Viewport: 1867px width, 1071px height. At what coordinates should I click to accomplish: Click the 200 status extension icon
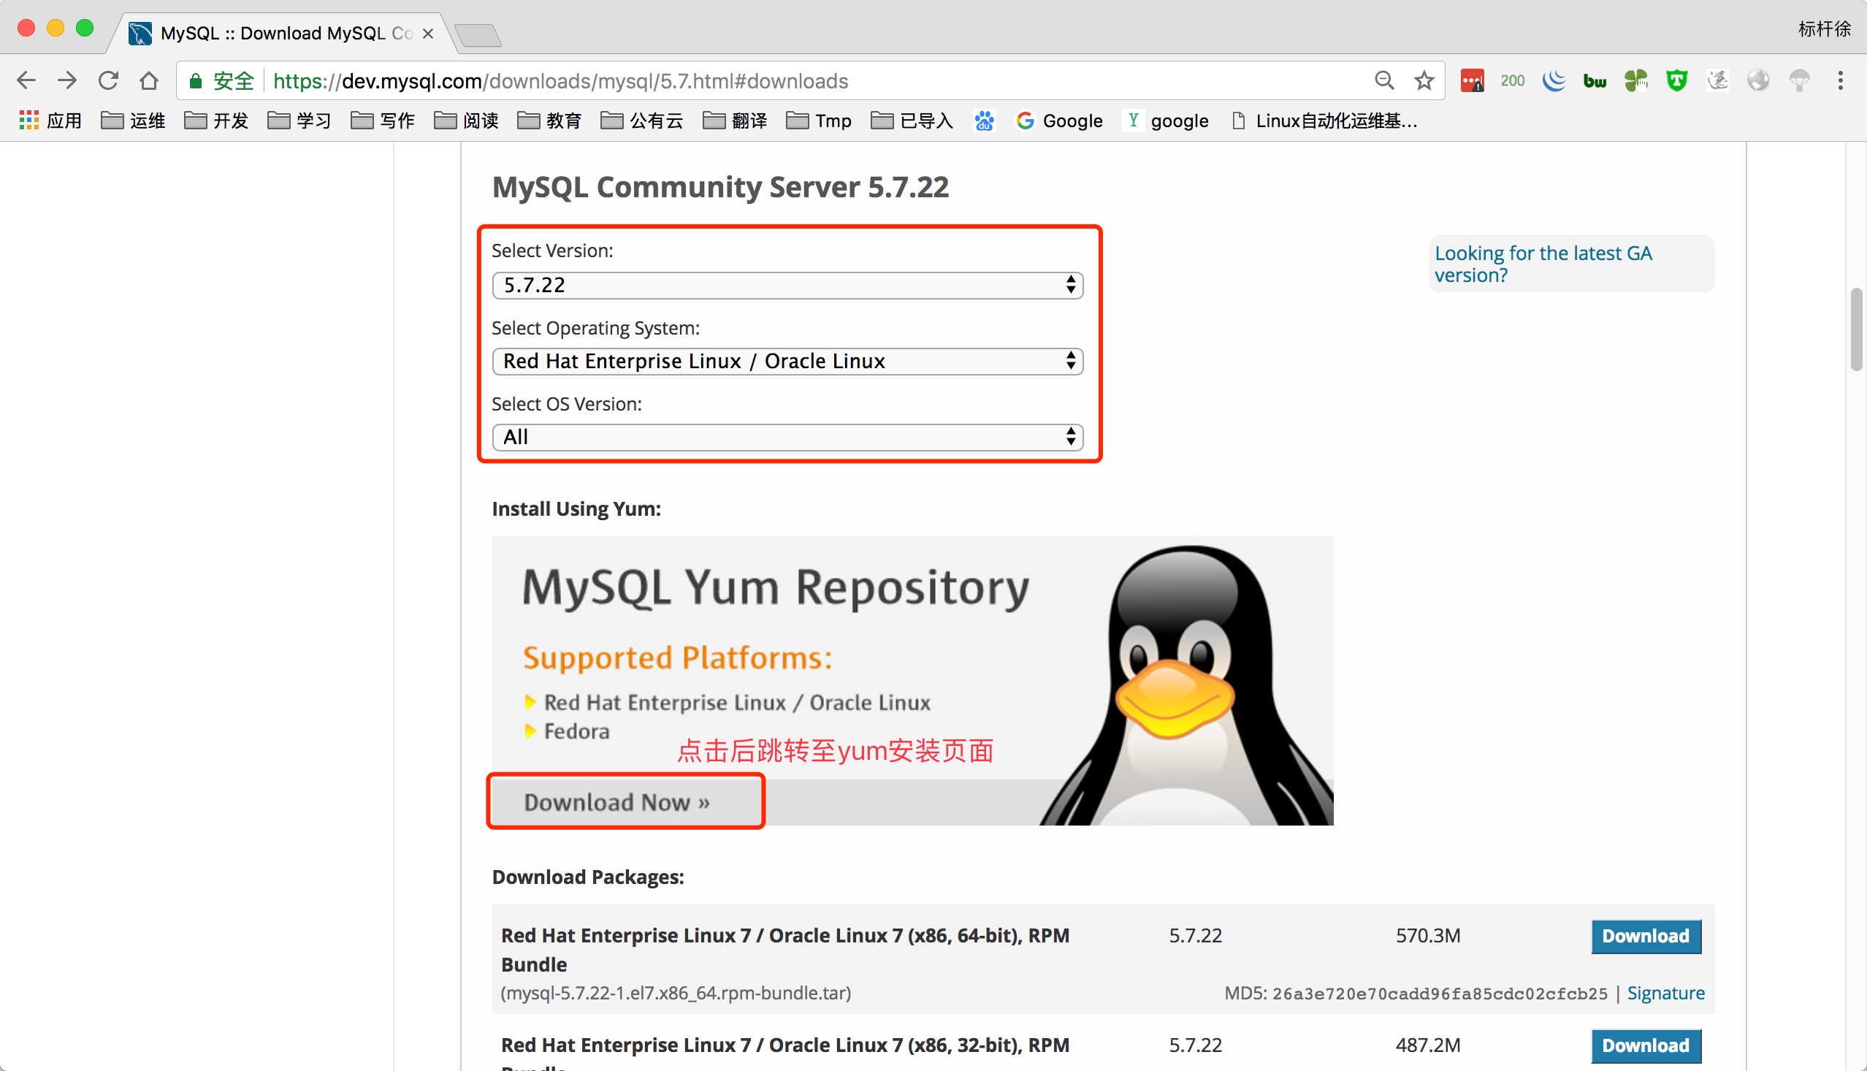click(1513, 80)
